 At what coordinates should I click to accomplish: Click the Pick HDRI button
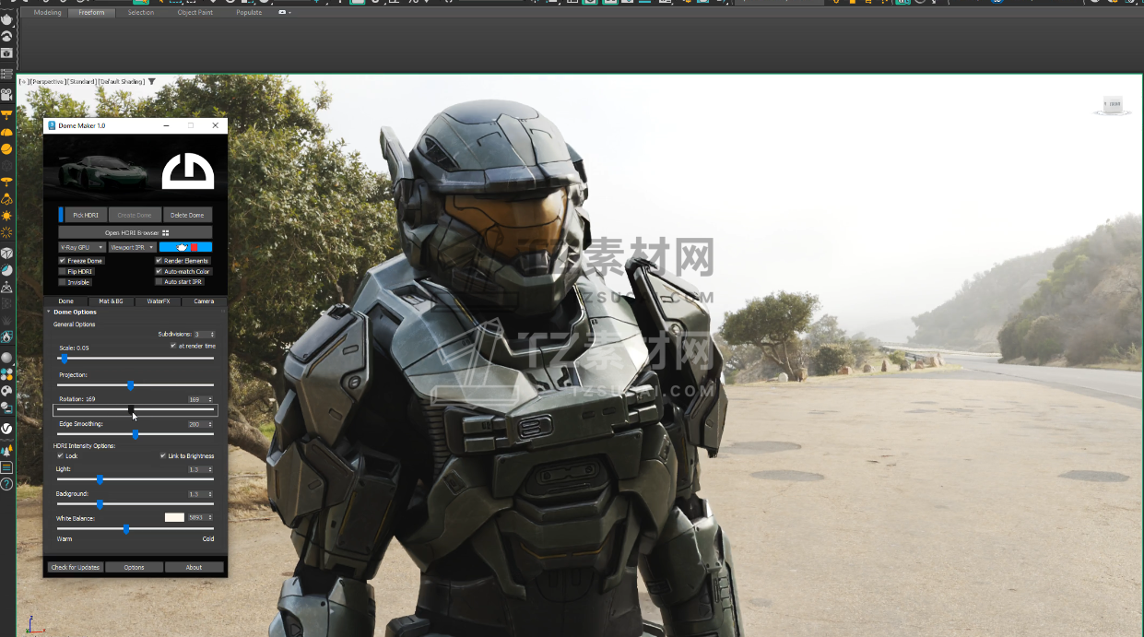click(86, 215)
